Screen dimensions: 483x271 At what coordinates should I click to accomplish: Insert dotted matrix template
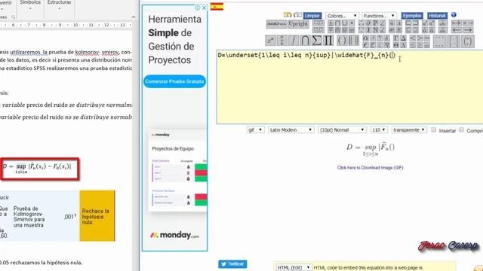439,41
